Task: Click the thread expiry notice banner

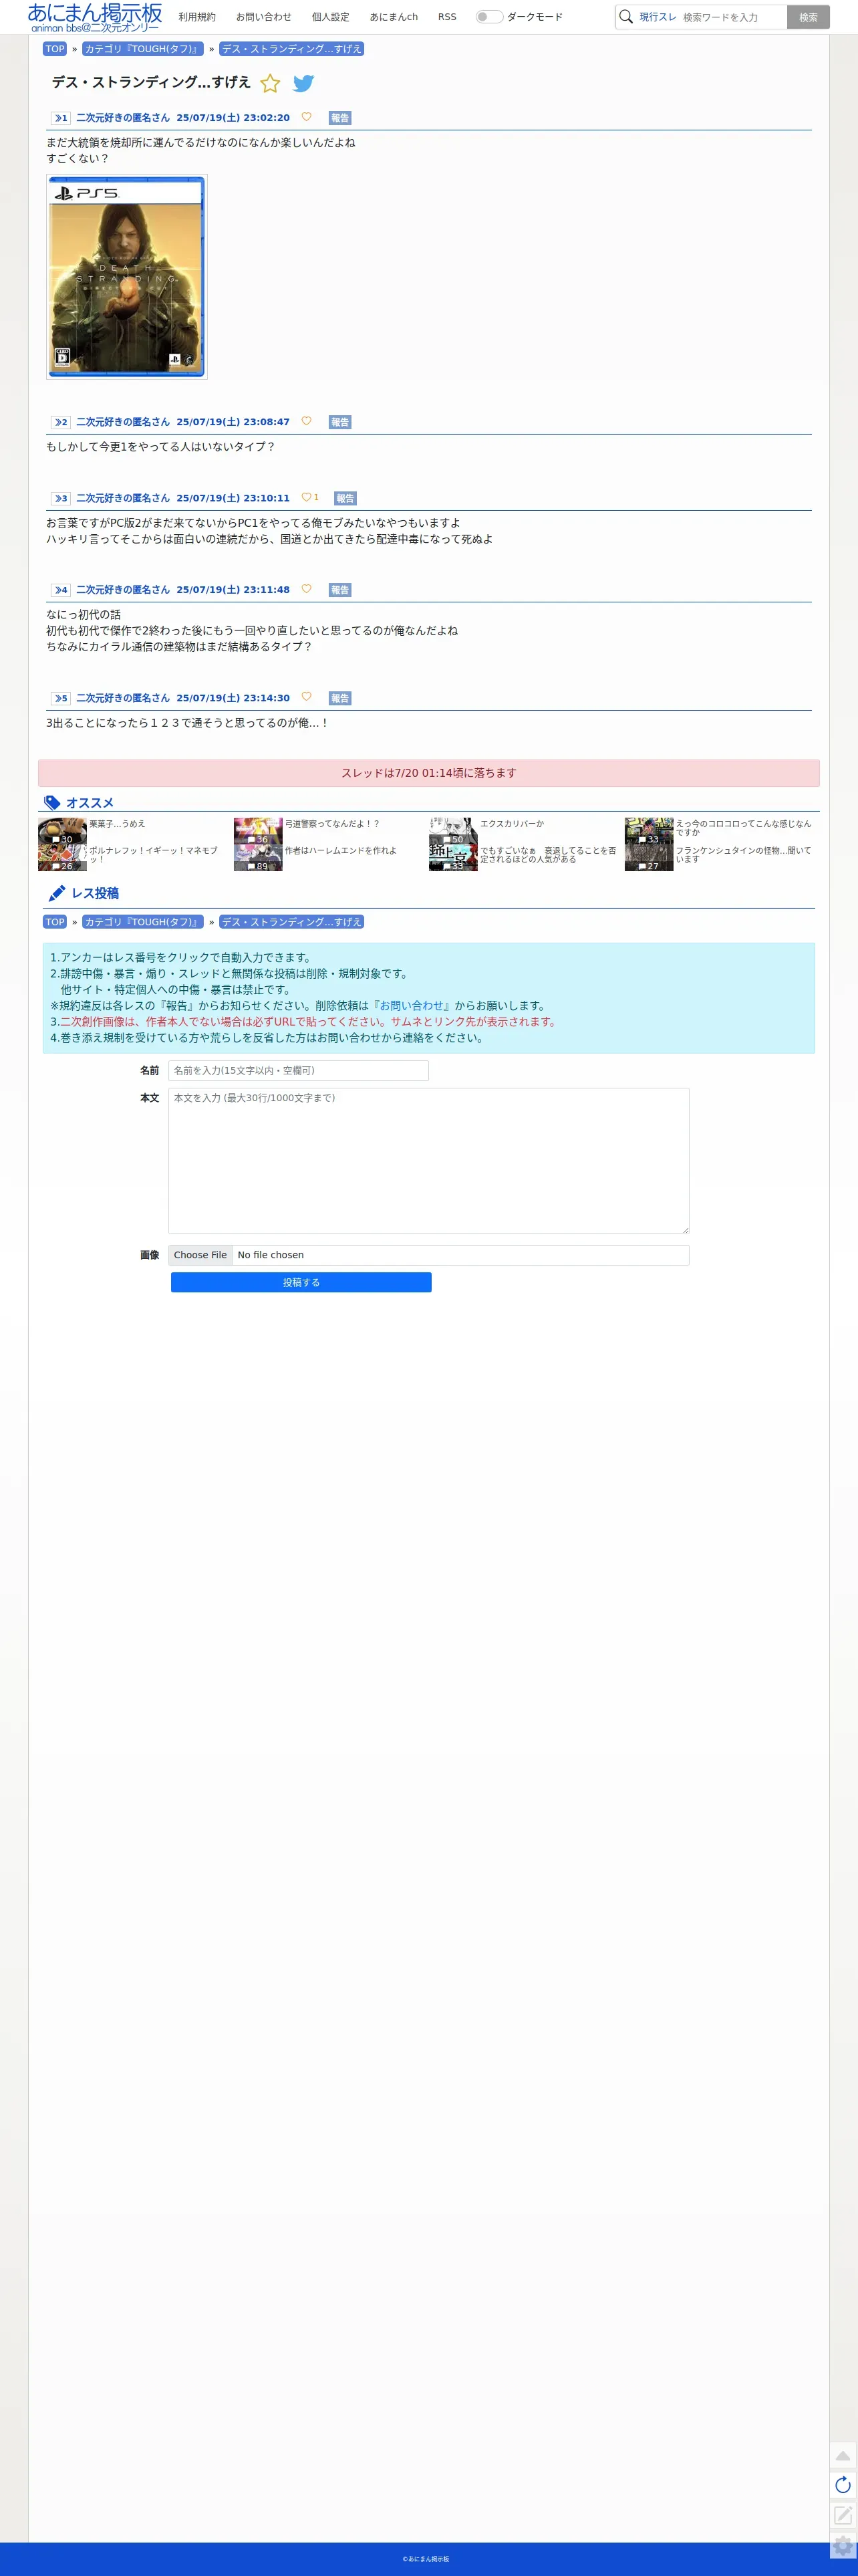Action: click(429, 773)
